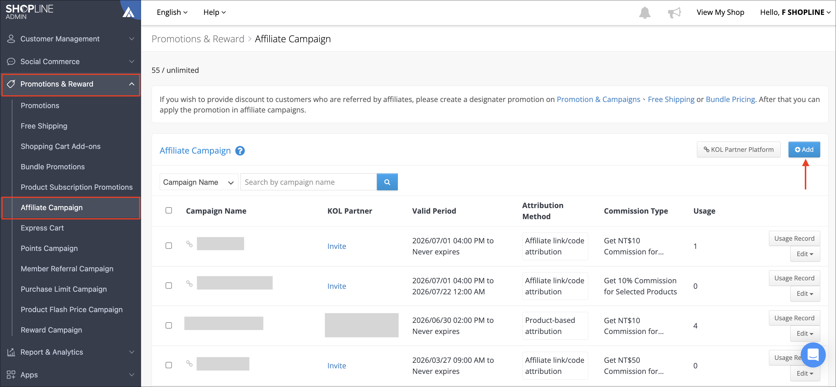Open Product Flash Price Campaign item
The width and height of the screenshot is (836, 387).
pyautogui.click(x=71, y=310)
